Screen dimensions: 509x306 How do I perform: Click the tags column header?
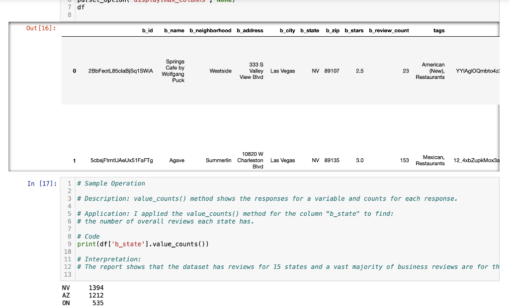tap(438, 30)
